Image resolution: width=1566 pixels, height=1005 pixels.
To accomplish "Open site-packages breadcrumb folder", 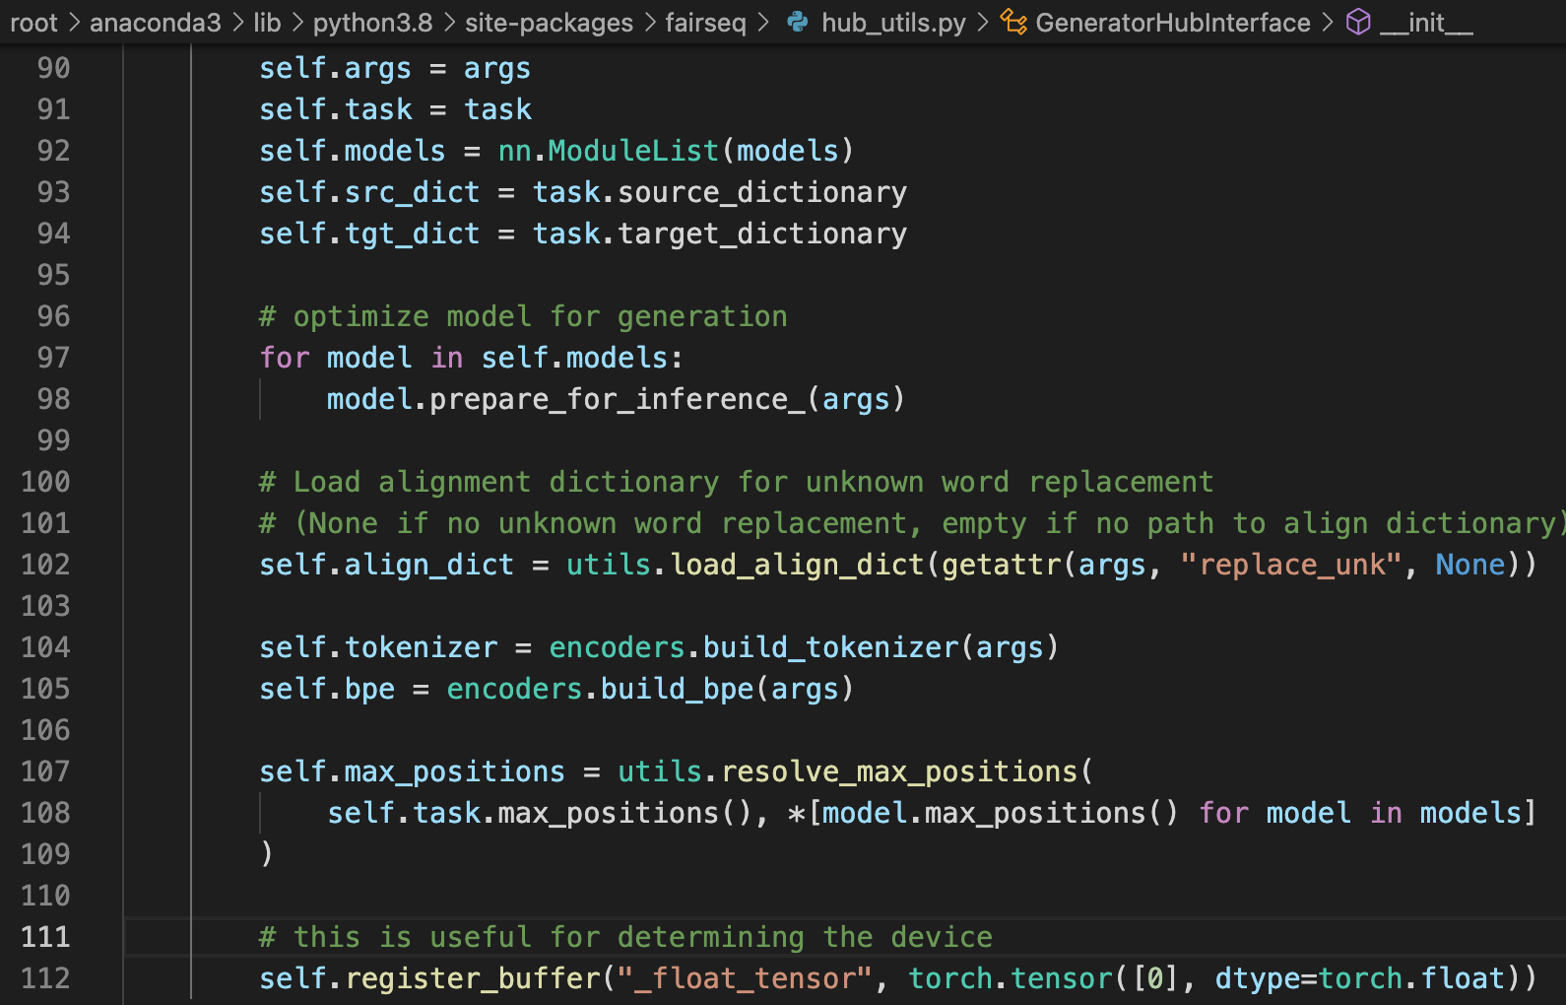I will click(549, 22).
